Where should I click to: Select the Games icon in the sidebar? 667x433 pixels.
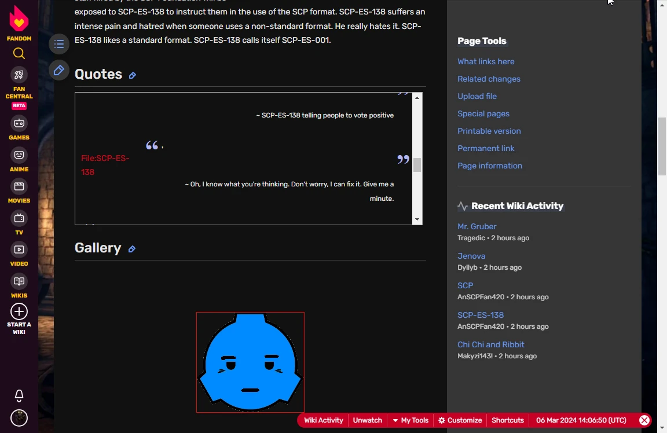[x=19, y=123]
